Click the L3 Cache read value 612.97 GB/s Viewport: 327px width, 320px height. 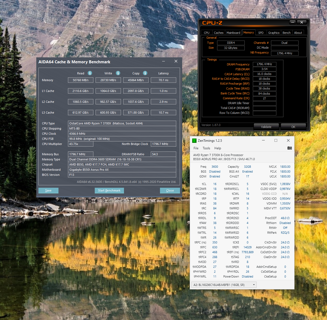pos(81,113)
